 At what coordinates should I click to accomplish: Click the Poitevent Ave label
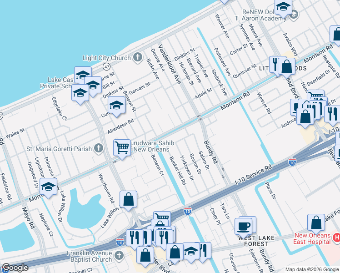pos(222,61)
